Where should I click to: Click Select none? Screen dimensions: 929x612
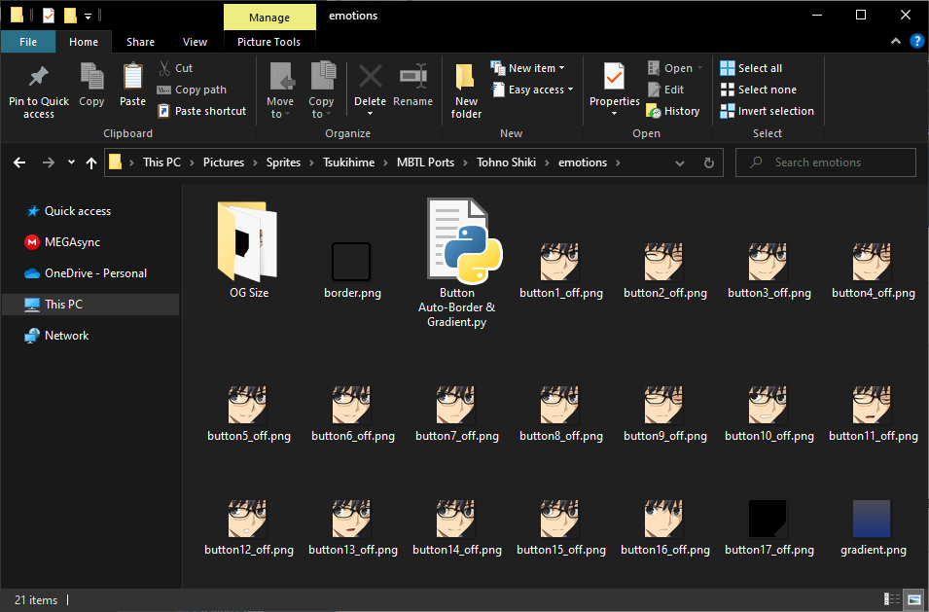pyautogui.click(x=759, y=90)
